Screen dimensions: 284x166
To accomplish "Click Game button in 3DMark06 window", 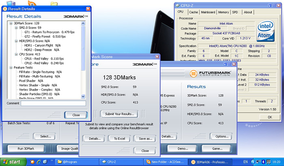I will pyautogui.click(x=217, y=149).
